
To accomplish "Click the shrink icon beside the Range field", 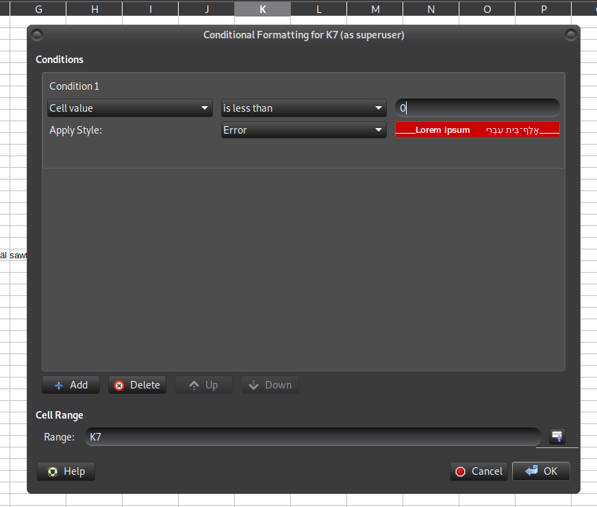I will (557, 436).
